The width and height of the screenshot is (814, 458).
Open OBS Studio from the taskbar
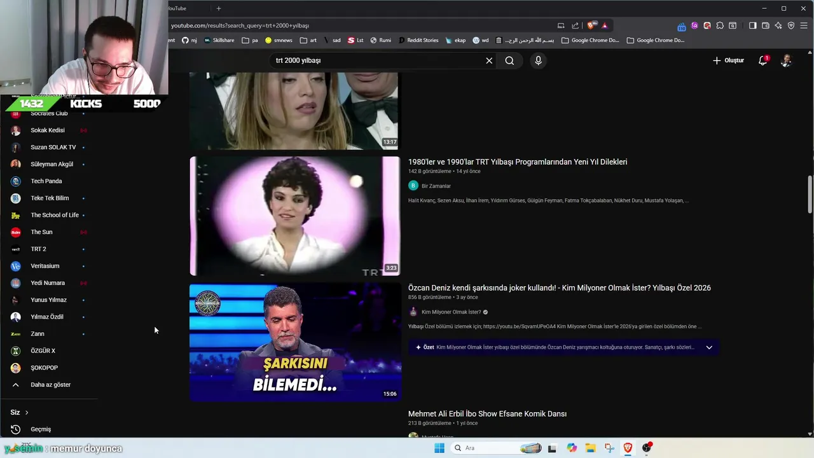pyautogui.click(x=647, y=448)
